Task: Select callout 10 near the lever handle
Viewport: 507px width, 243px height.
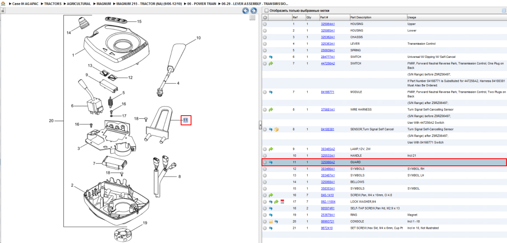Action: pyautogui.click(x=199, y=38)
